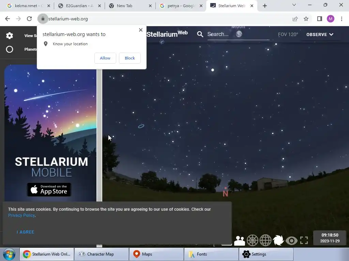
Task: Toggle night mode eye icon
Action: click(x=291, y=240)
